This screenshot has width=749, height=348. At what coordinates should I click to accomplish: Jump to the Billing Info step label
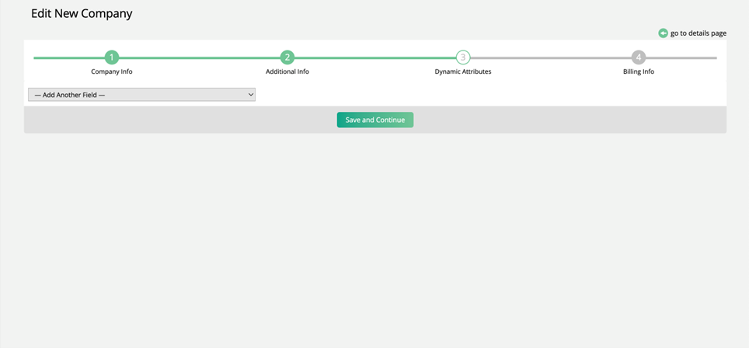[x=638, y=71]
